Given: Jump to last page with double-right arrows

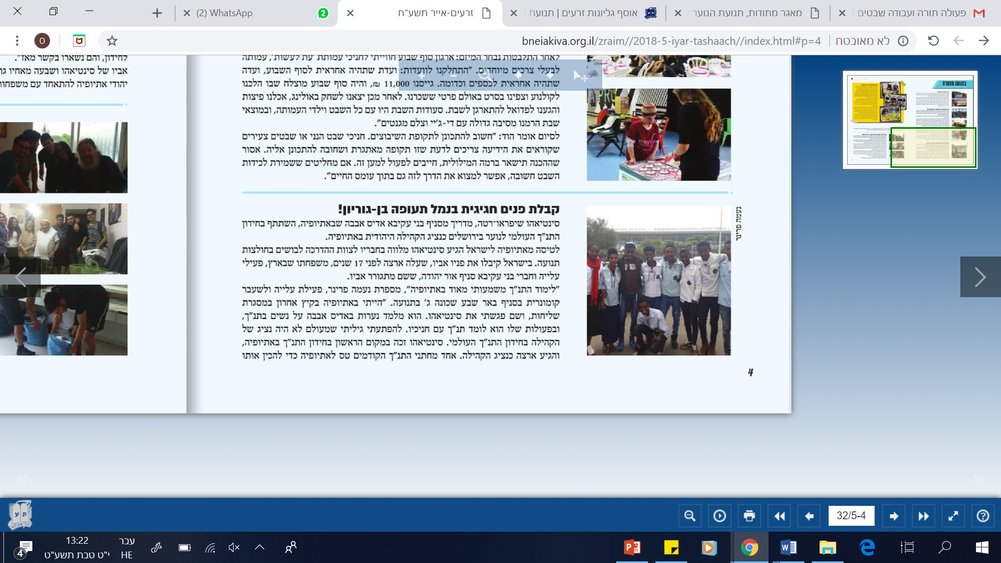Looking at the screenshot, I should [x=923, y=516].
